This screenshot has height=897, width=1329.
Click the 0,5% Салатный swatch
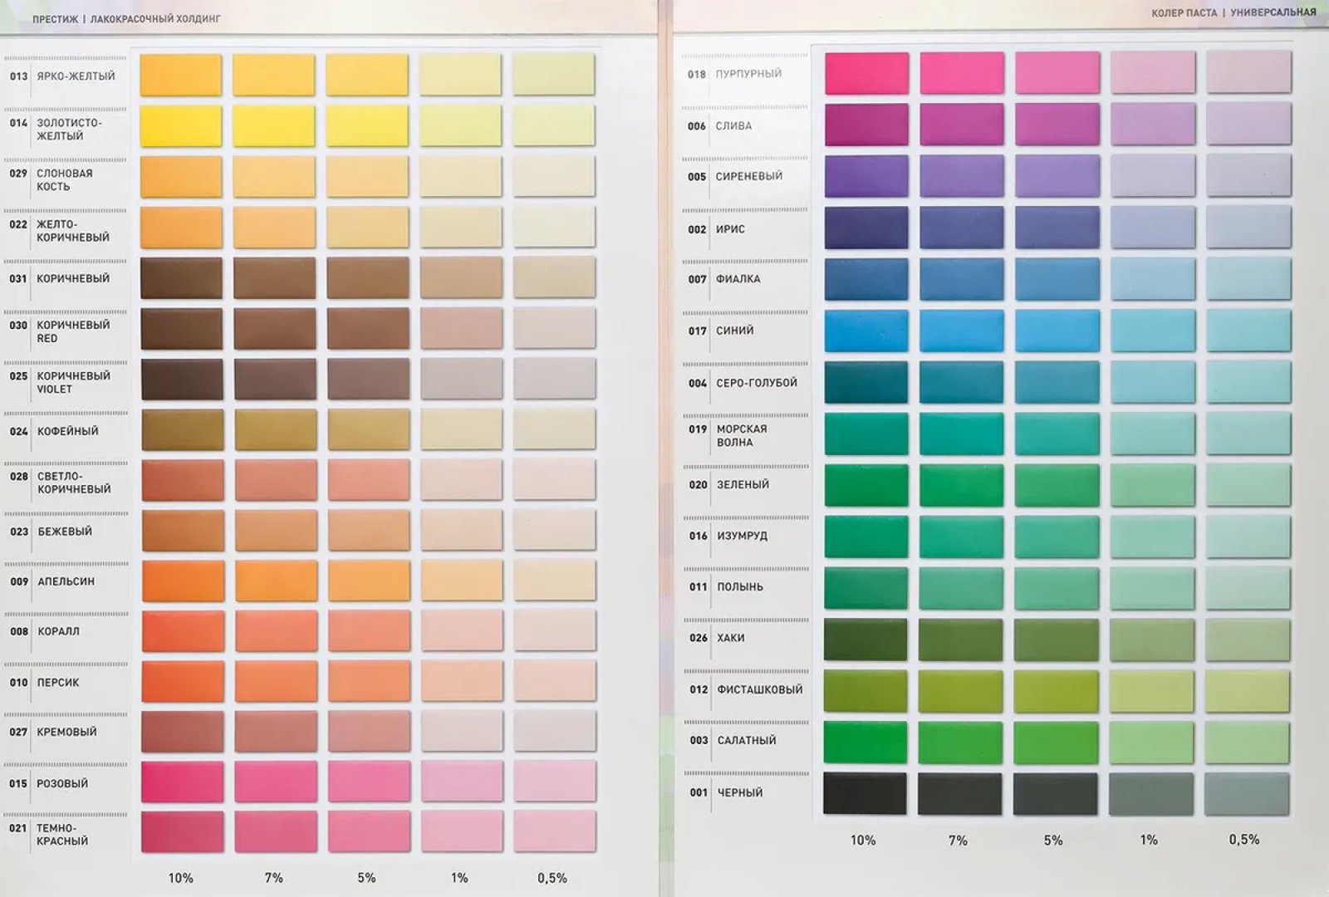[x=1248, y=742]
